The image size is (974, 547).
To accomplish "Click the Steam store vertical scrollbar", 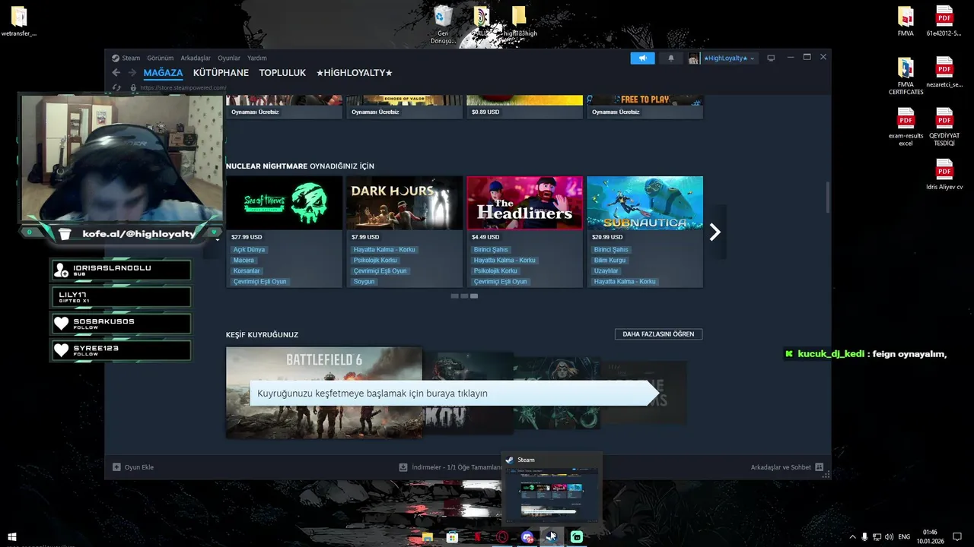I will (x=827, y=198).
